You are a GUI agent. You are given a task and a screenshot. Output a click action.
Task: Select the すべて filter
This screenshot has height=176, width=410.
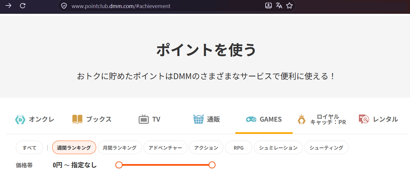point(29,148)
